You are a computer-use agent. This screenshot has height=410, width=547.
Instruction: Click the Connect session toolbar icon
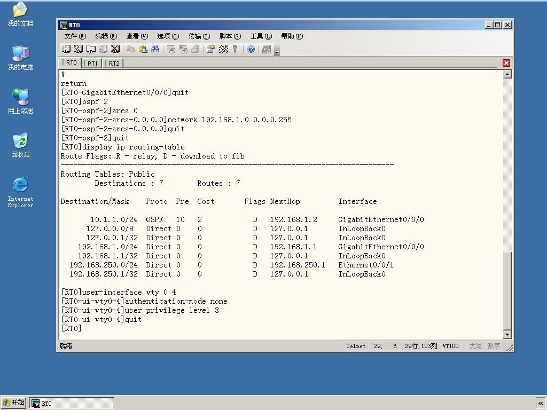click(66, 49)
